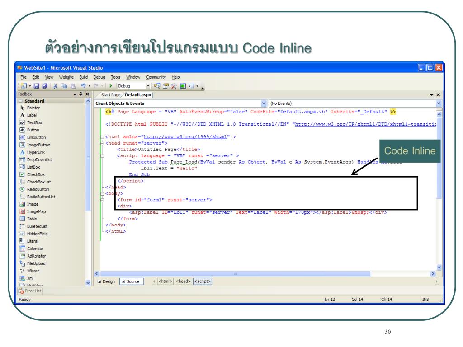Open the Build menu
This screenshot has height=347, width=463.
pos(83,77)
